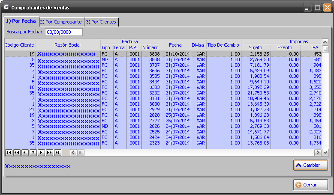This screenshot has height=195, width=334.
Task: Click the amount 9,644.10 cell
Action: click(x=256, y=82)
